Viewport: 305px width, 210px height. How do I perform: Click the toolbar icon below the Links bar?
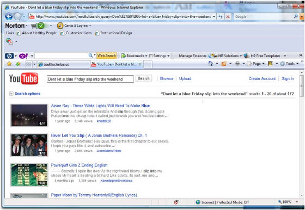pos(9,41)
